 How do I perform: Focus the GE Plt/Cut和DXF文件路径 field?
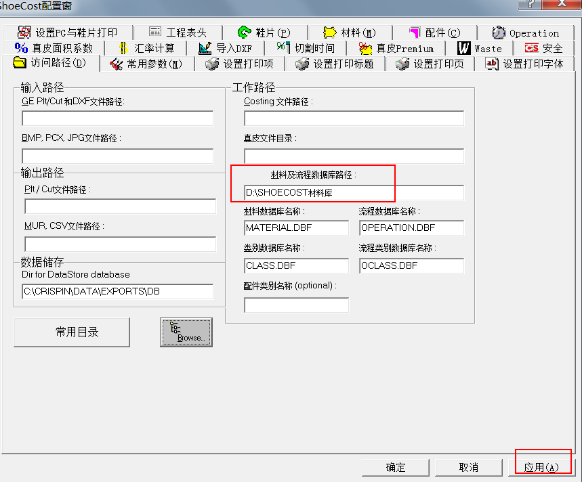tap(118, 118)
